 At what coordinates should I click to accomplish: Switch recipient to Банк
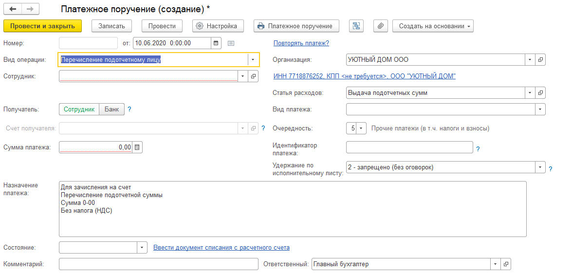[x=111, y=109]
